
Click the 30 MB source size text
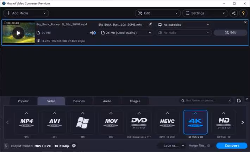point(46,33)
